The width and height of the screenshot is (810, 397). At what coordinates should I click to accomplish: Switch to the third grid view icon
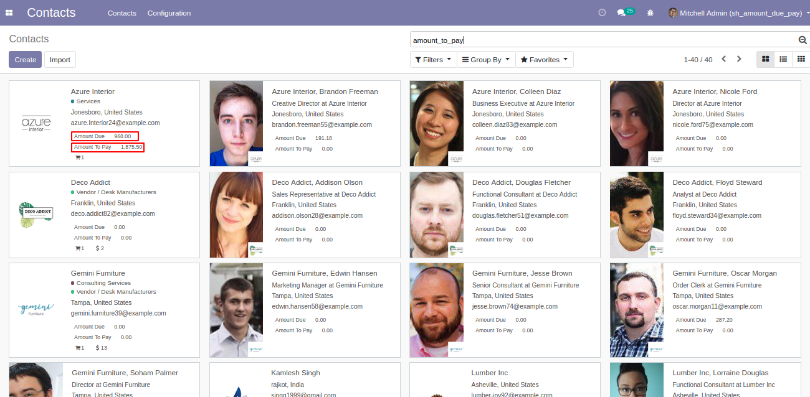801,59
